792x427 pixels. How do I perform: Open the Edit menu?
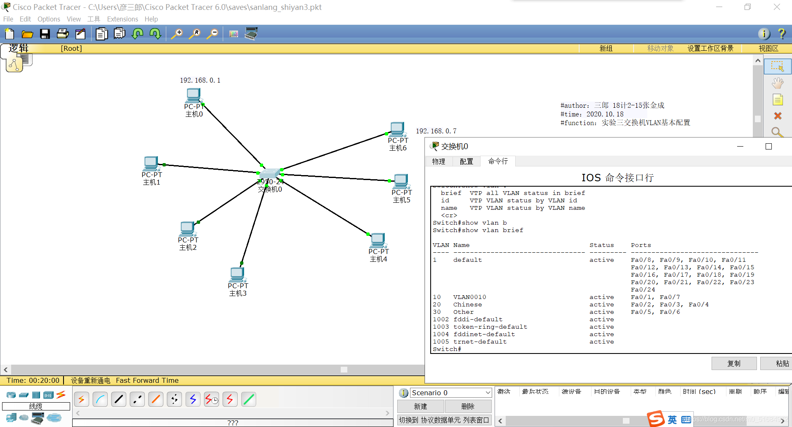25,19
